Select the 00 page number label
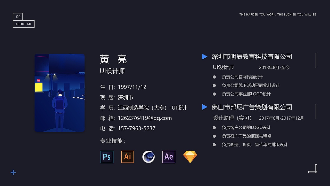Image resolution: width=330 pixels, height=186 pixels. click(18, 17)
